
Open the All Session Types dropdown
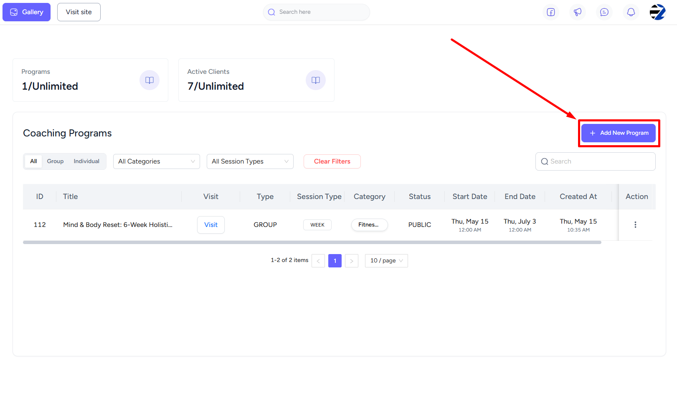point(250,161)
